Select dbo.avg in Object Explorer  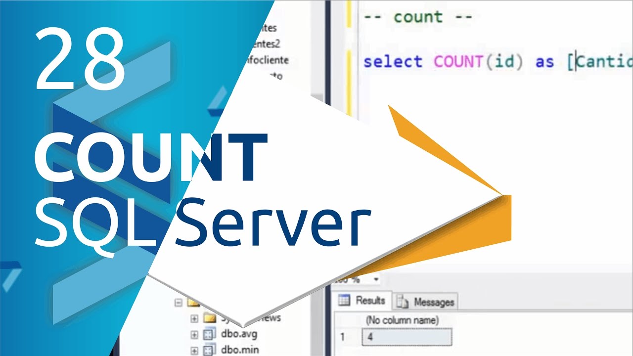pyautogui.click(x=239, y=335)
